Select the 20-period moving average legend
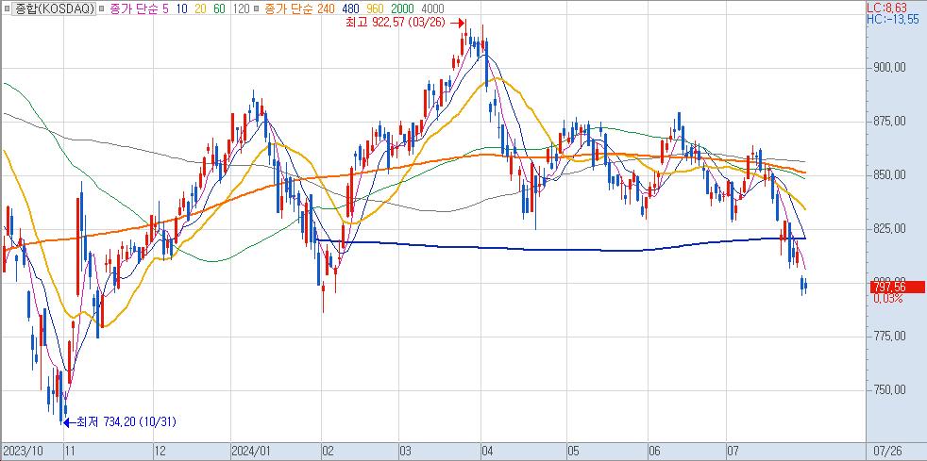 point(200,8)
